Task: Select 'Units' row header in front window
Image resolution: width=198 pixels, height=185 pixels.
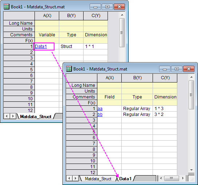Action: (82, 91)
